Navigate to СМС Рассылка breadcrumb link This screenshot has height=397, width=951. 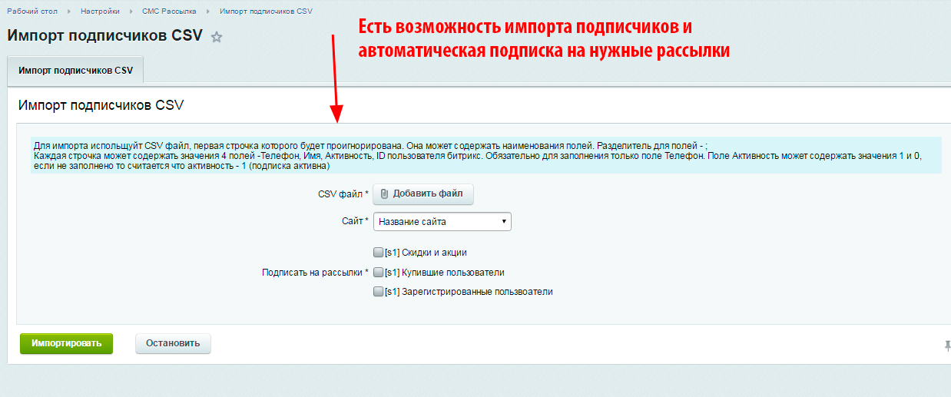click(x=169, y=12)
